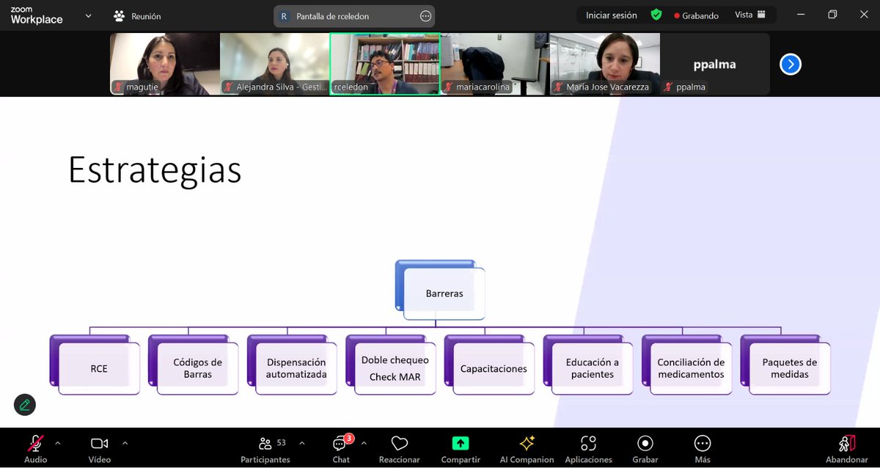Start recording with Grabar
This screenshot has width=880, height=468.
645,448
